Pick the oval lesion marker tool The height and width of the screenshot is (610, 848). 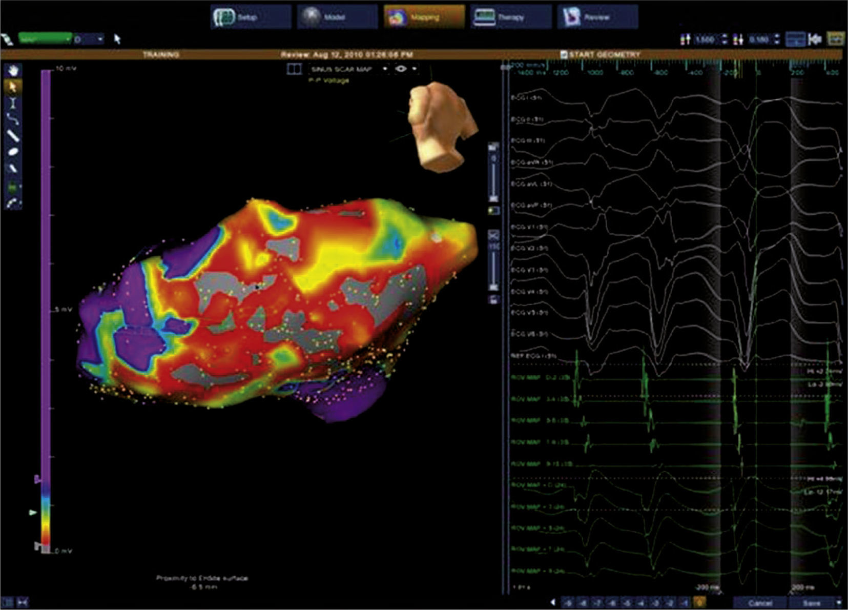[13, 151]
